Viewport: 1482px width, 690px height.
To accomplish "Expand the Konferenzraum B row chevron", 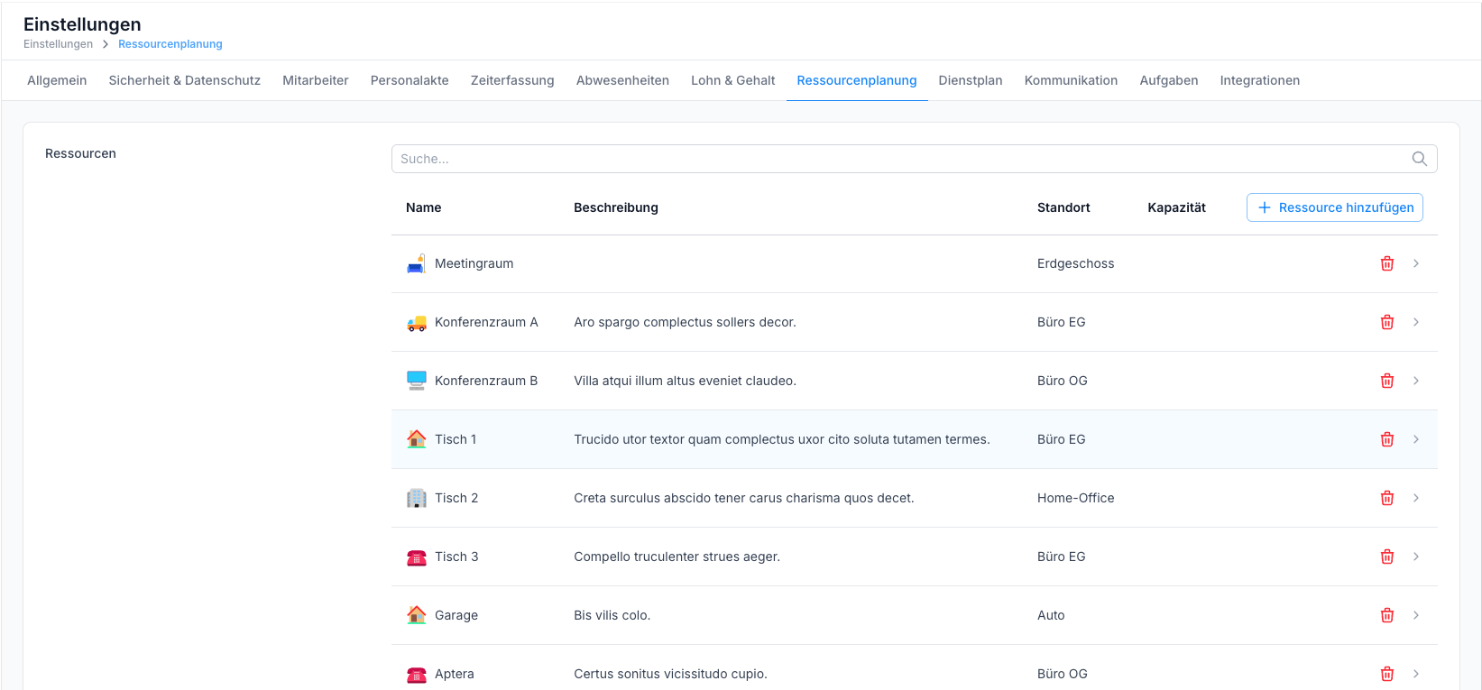I will pyautogui.click(x=1416, y=381).
